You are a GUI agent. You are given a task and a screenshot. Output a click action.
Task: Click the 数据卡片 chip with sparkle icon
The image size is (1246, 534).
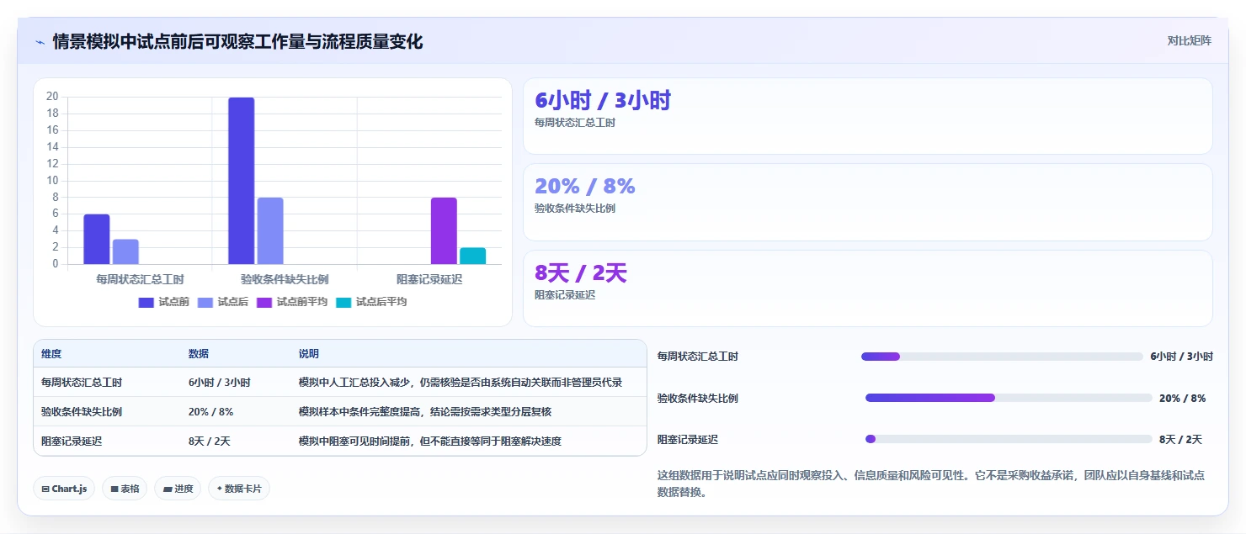(x=239, y=489)
